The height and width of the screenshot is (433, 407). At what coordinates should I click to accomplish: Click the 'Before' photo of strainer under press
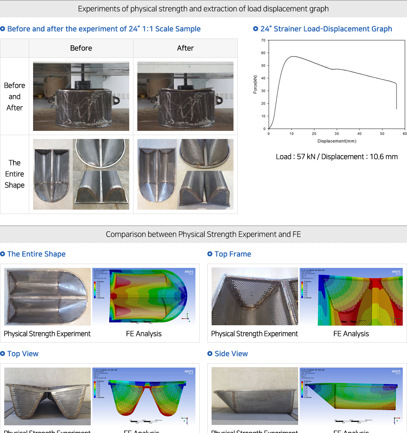pyautogui.click(x=81, y=96)
